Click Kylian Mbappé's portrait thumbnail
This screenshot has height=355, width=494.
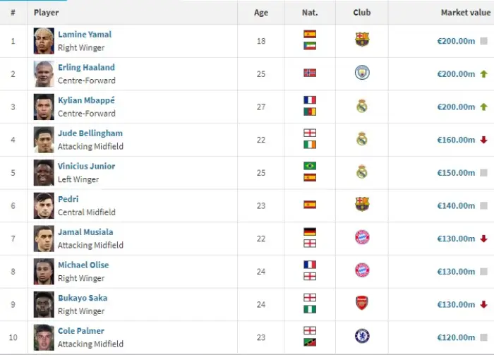coord(44,107)
